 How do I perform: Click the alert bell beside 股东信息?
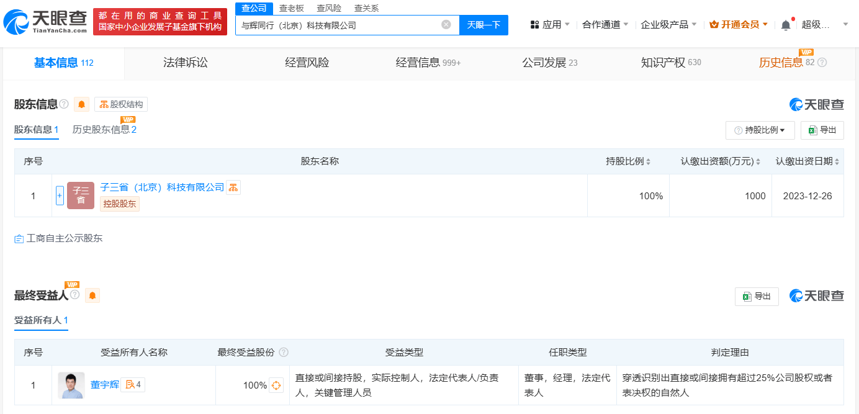coord(81,104)
